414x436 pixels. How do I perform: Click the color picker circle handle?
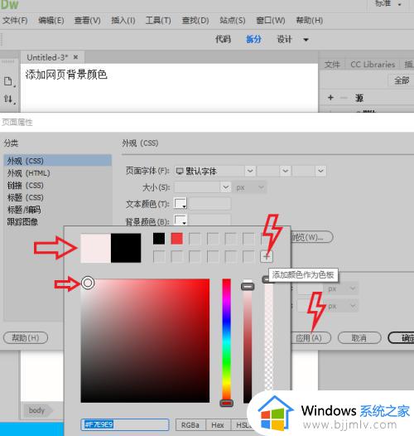coord(88,283)
